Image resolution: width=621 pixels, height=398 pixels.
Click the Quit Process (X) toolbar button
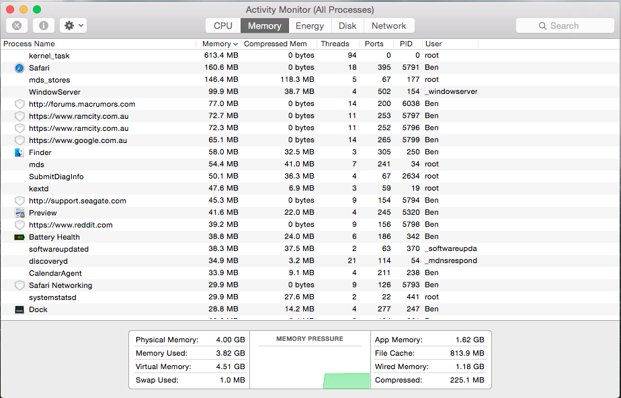point(17,26)
